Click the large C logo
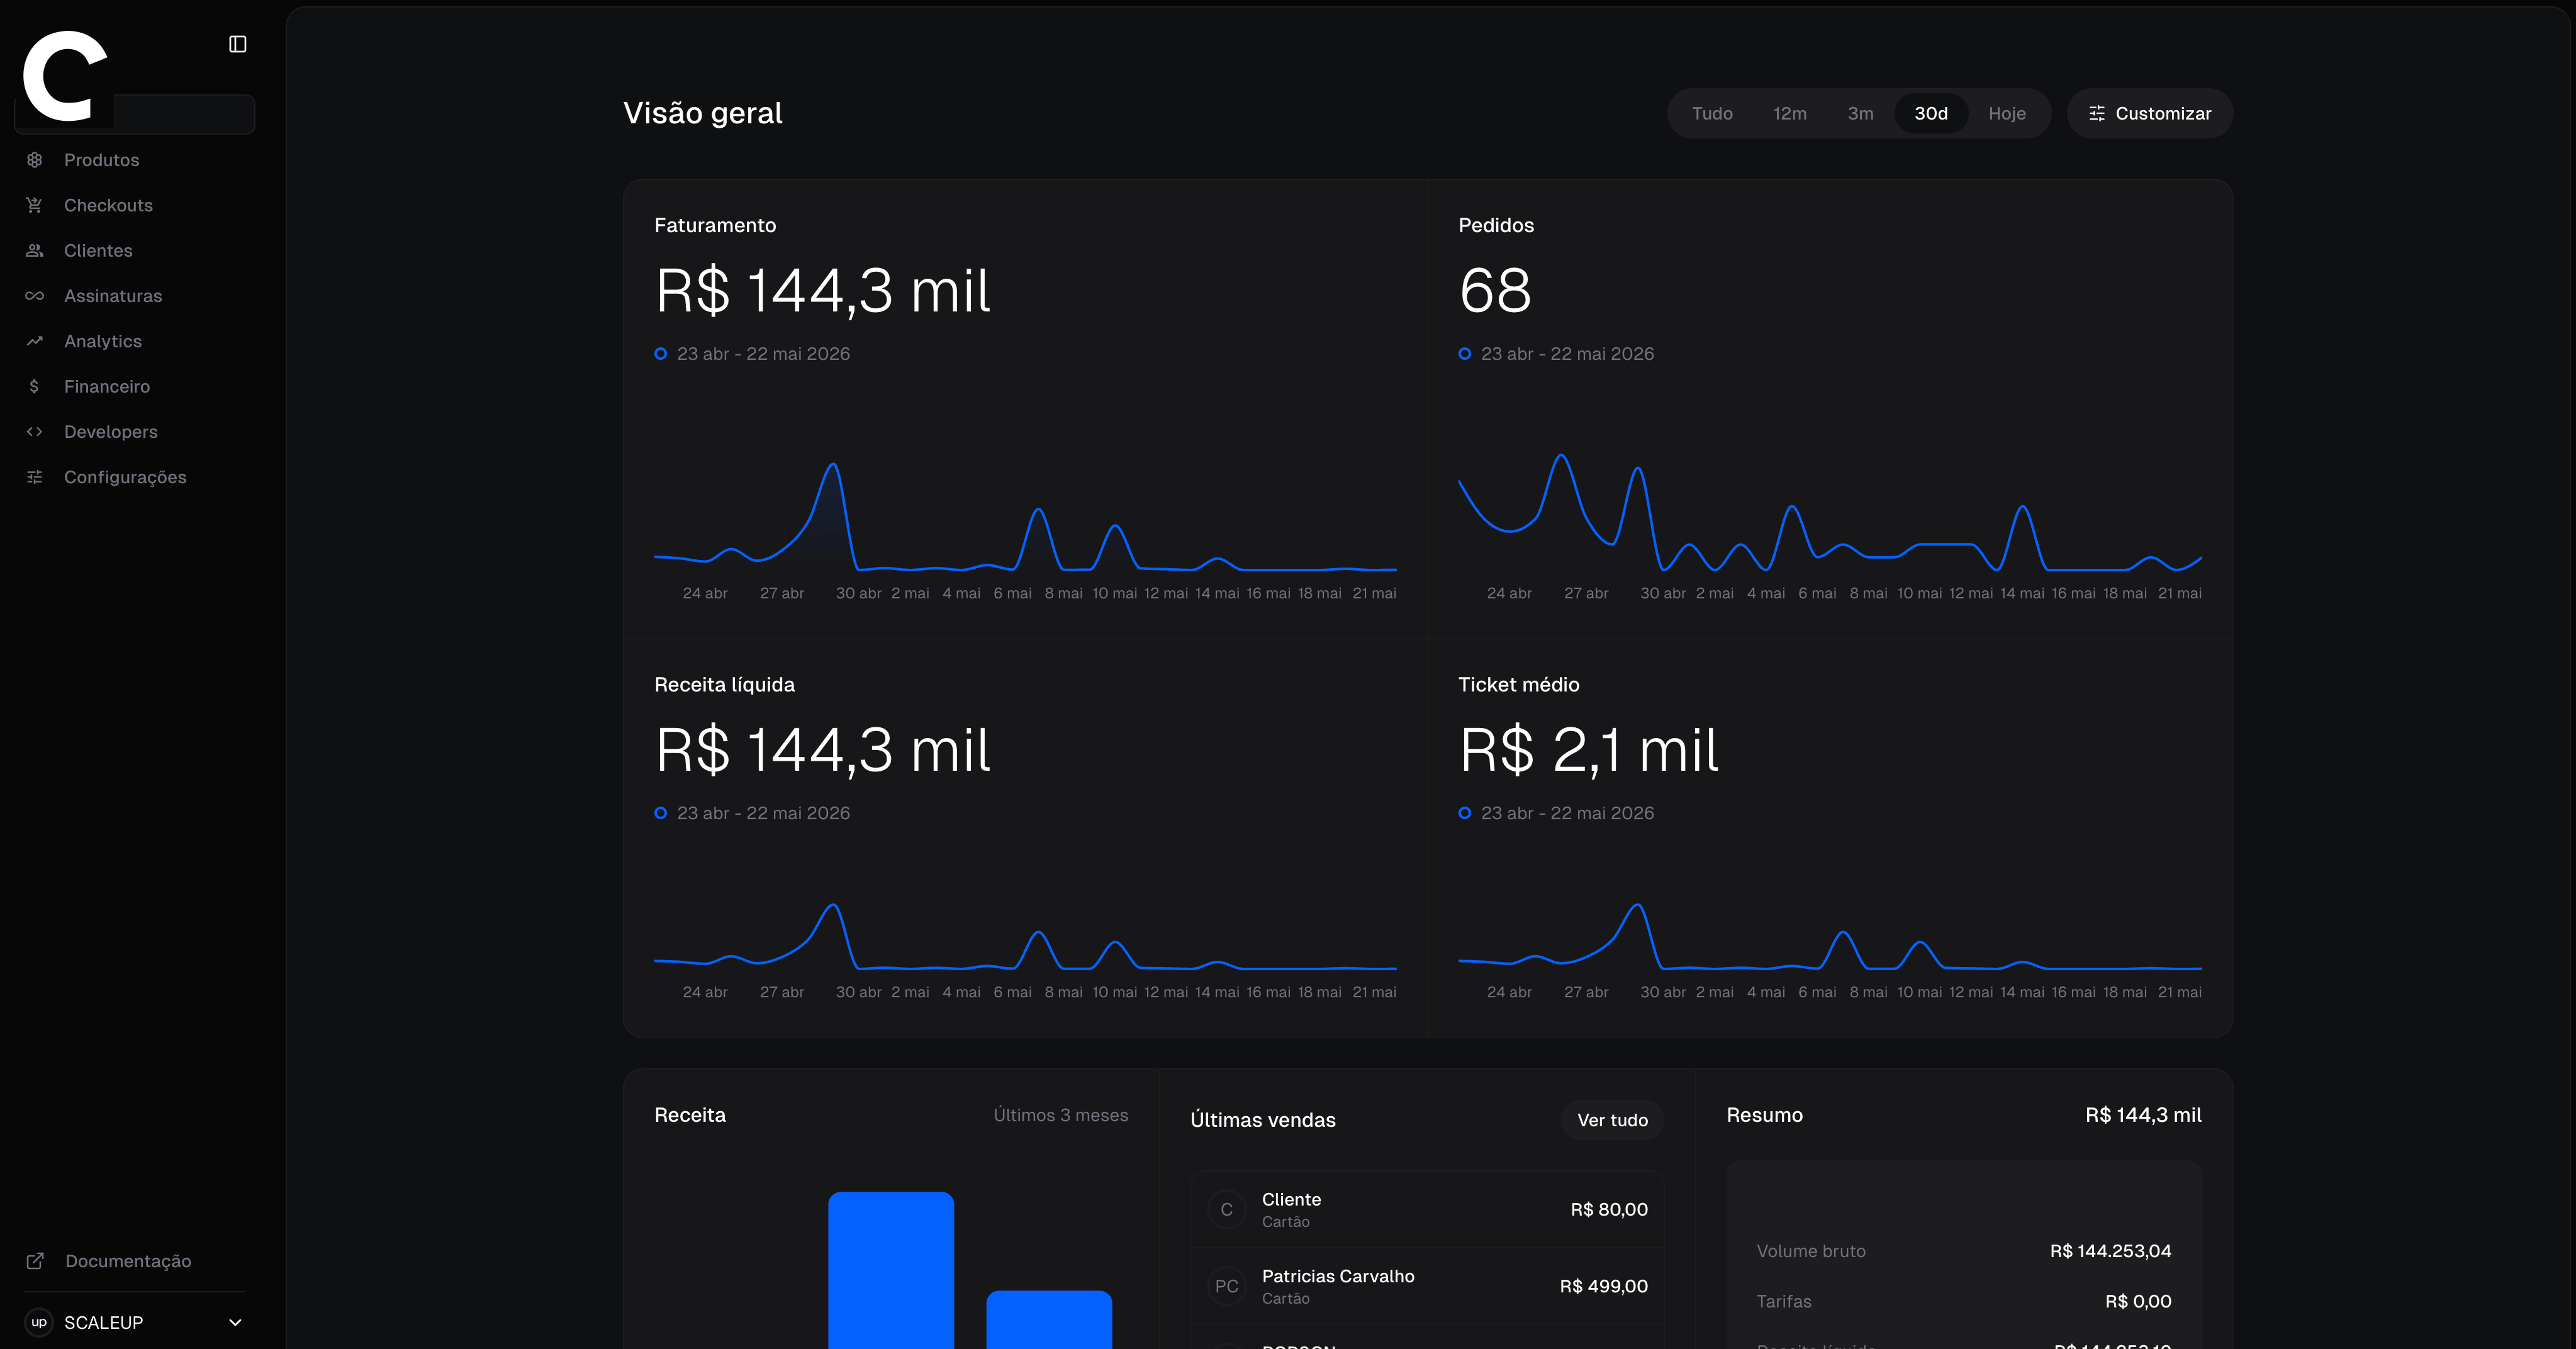2576x1349 pixels. click(x=65, y=76)
